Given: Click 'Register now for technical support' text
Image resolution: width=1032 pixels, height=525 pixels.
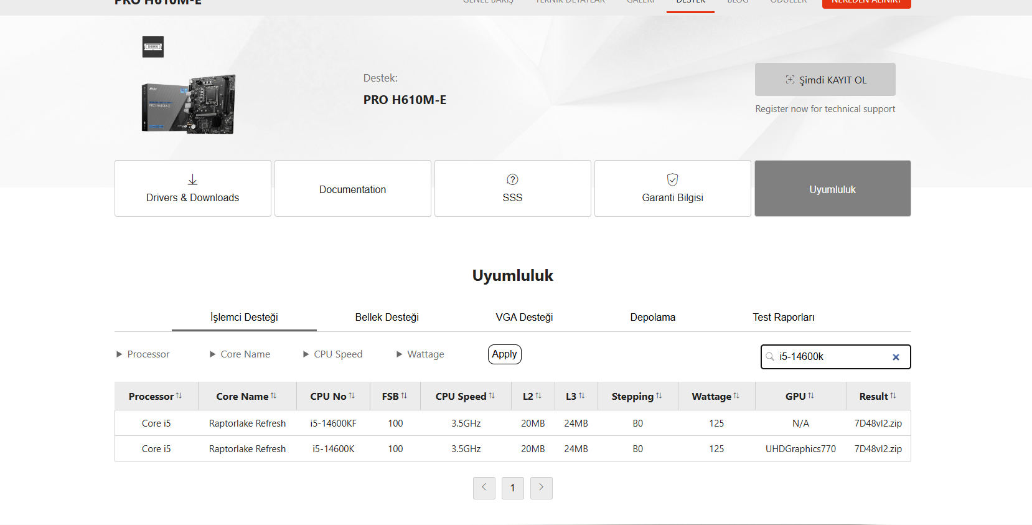Looking at the screenshot, I should tap(825, 109).
